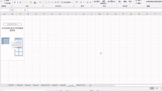Open Merge and Center dropdown arrow
The width and height of the screenshot is (162, 91).
pyautogui.click(x=73, y=2)
